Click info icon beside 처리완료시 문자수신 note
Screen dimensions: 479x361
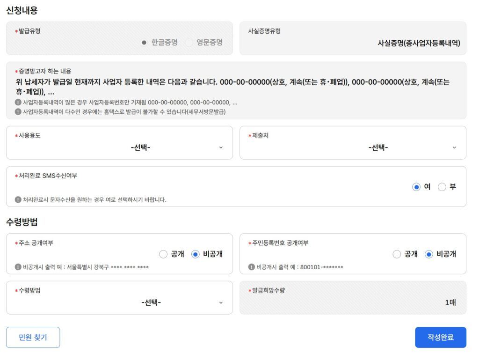18,199
